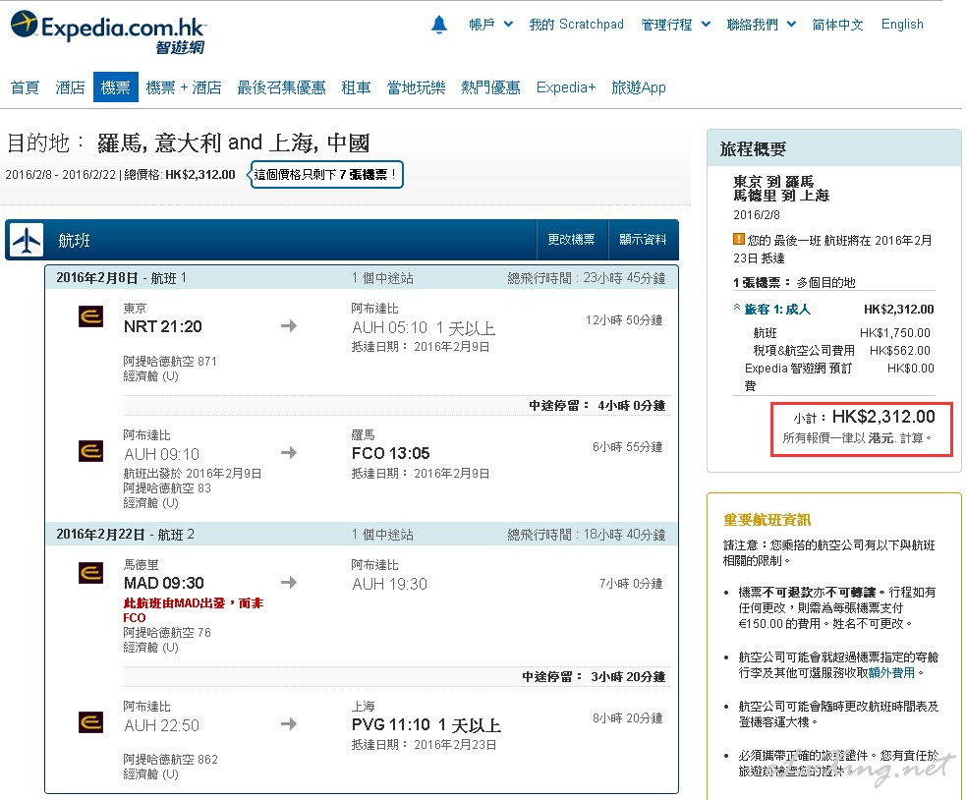
Task: Click the 更改機票 button
Action: coord(572,239)
